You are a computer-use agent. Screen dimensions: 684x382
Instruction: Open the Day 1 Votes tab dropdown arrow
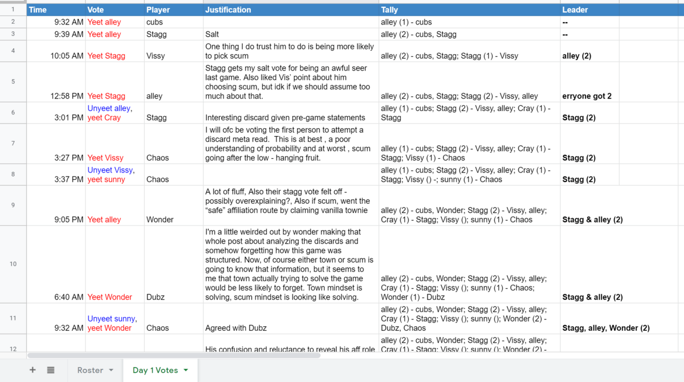pyautogui.click(x=186, y=371)
